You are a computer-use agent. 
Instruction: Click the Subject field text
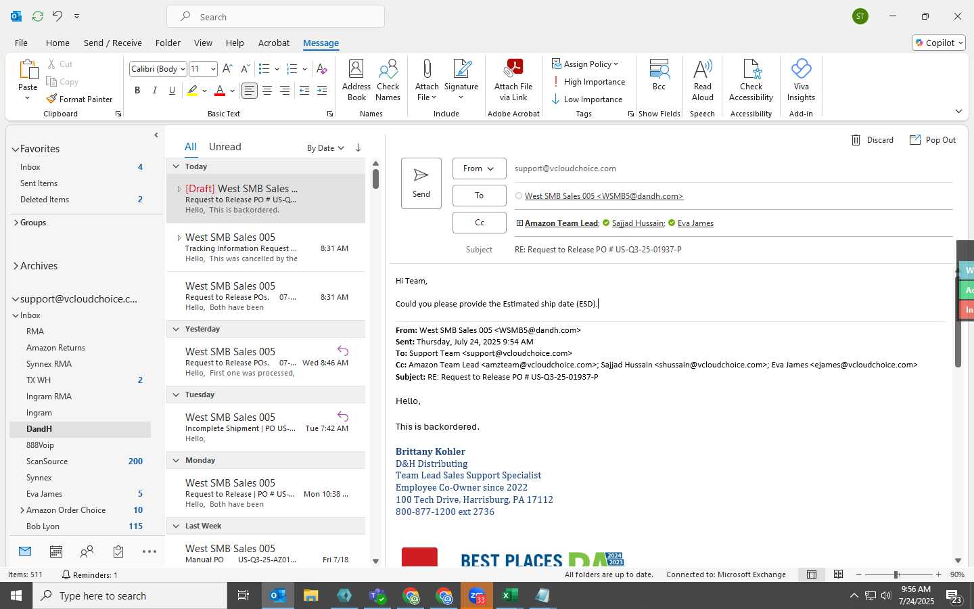598,250
